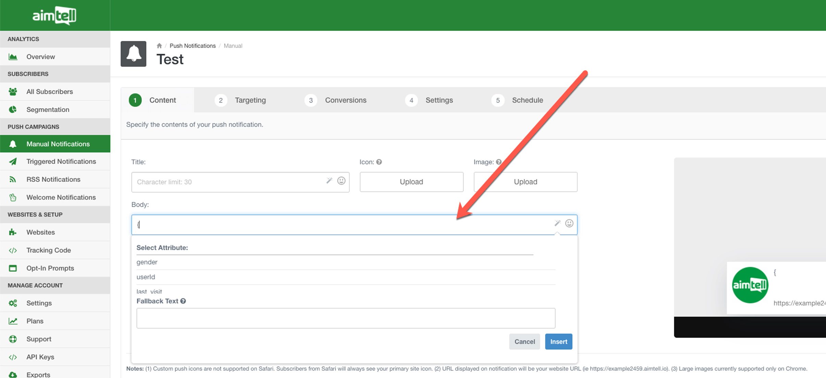The width and height of the screenshot is (826, 378).
Task: Open Triggered Notifications in sidebar
Action: pyautogui.click(x=61, y=161)
